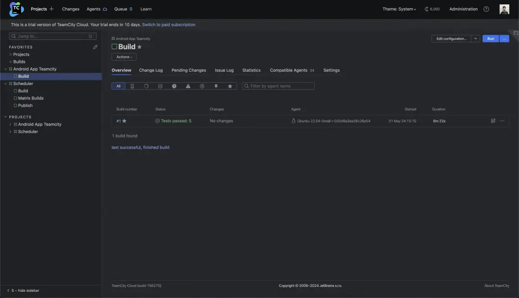Viewport: 519px width, 298px height.
Task: Open the Theme: System dropdown
Action: coord(399,9)
